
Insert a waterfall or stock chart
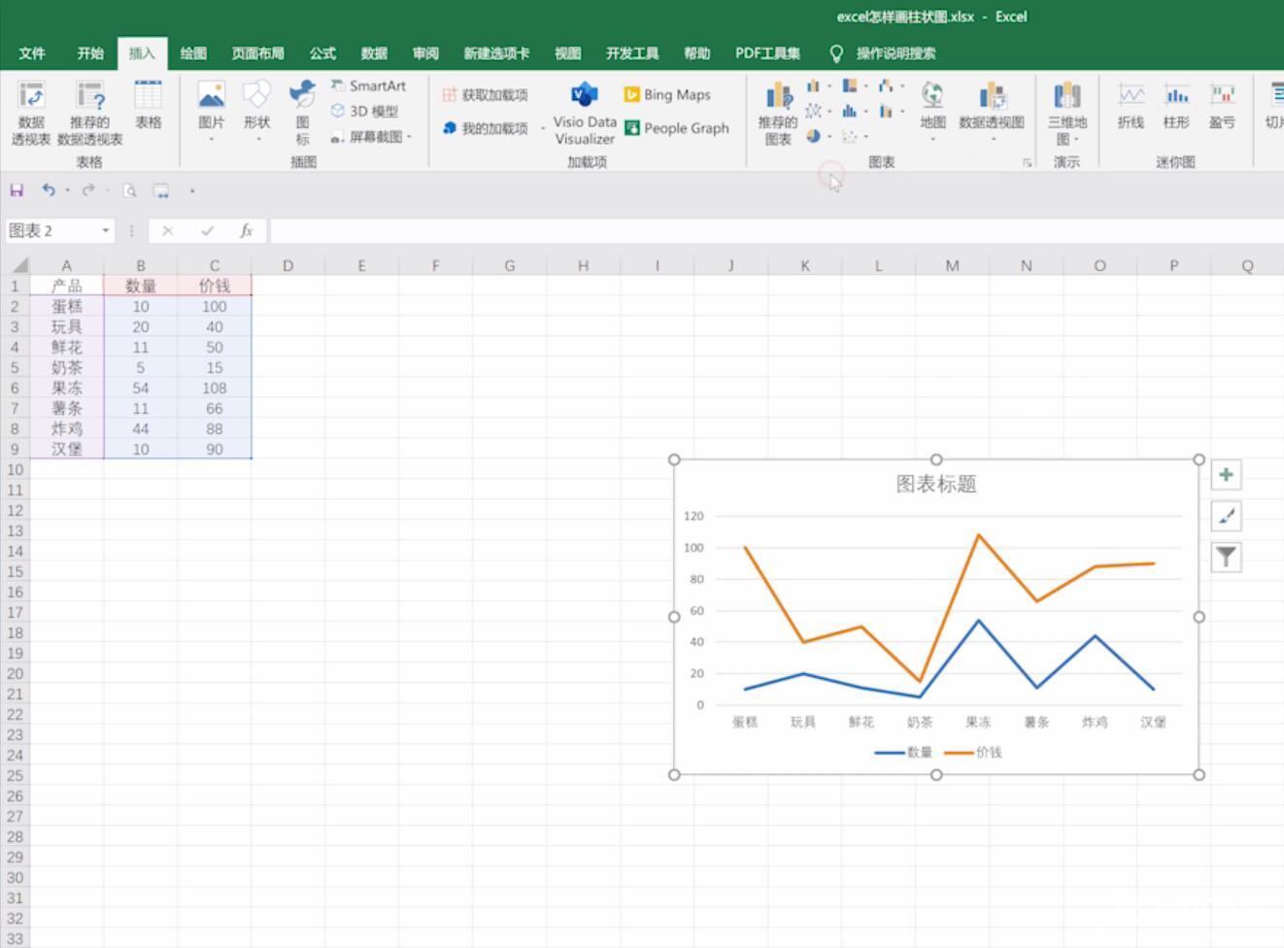886,85
